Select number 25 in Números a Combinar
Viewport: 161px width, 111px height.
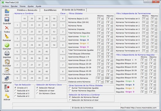[32, 51]
